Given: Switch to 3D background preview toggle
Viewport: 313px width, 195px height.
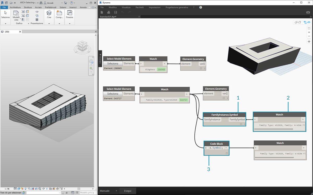Looking at the screenshot, I should (298, 22).
